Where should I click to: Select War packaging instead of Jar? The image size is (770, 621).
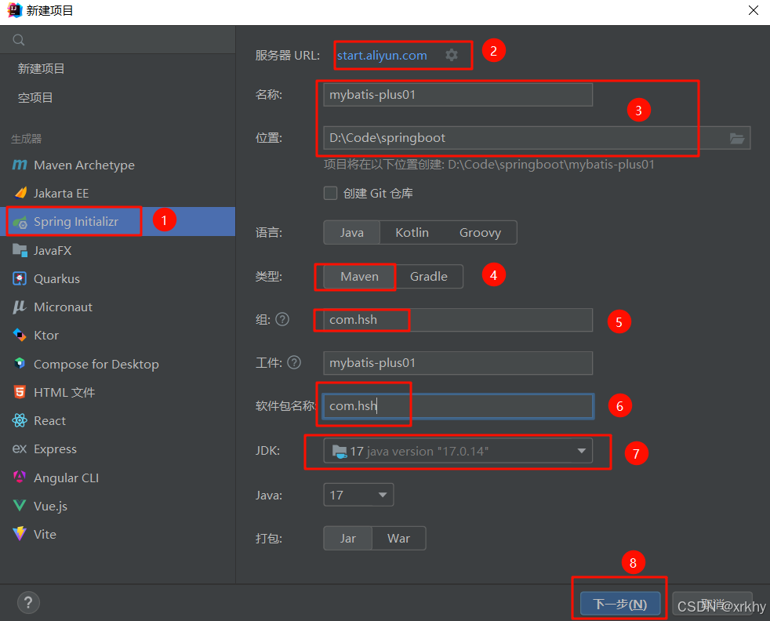coord(398,538)
